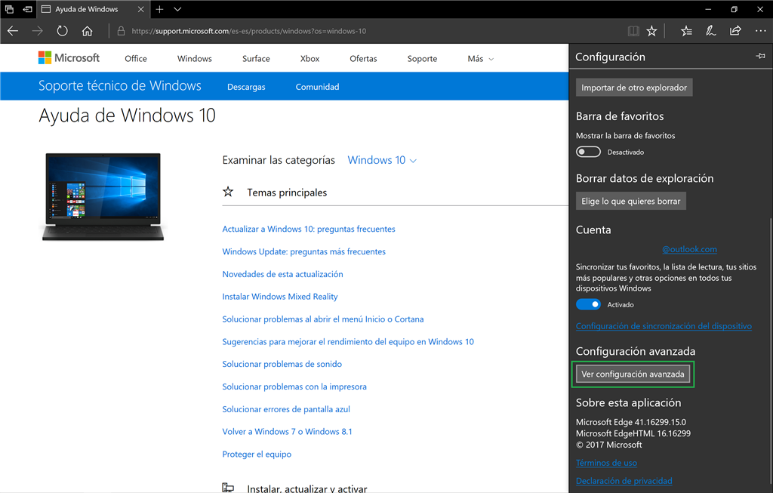Open Novedades de esta actualización link
773x493 pixels.
282,274
